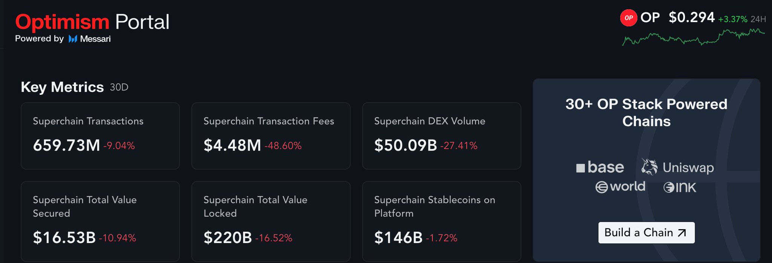Click the Messari logo icon
This screenshot has width=772, height=263.
click(x=73, y=39)
